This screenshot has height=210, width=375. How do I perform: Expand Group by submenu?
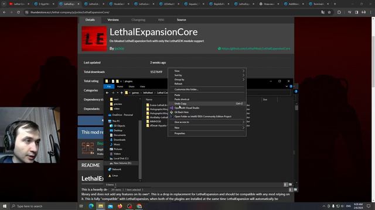point(207,79)
